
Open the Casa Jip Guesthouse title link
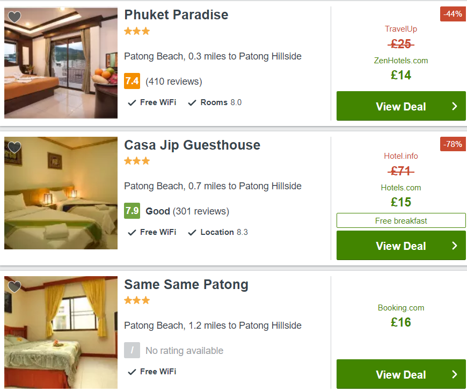point(192,145)
